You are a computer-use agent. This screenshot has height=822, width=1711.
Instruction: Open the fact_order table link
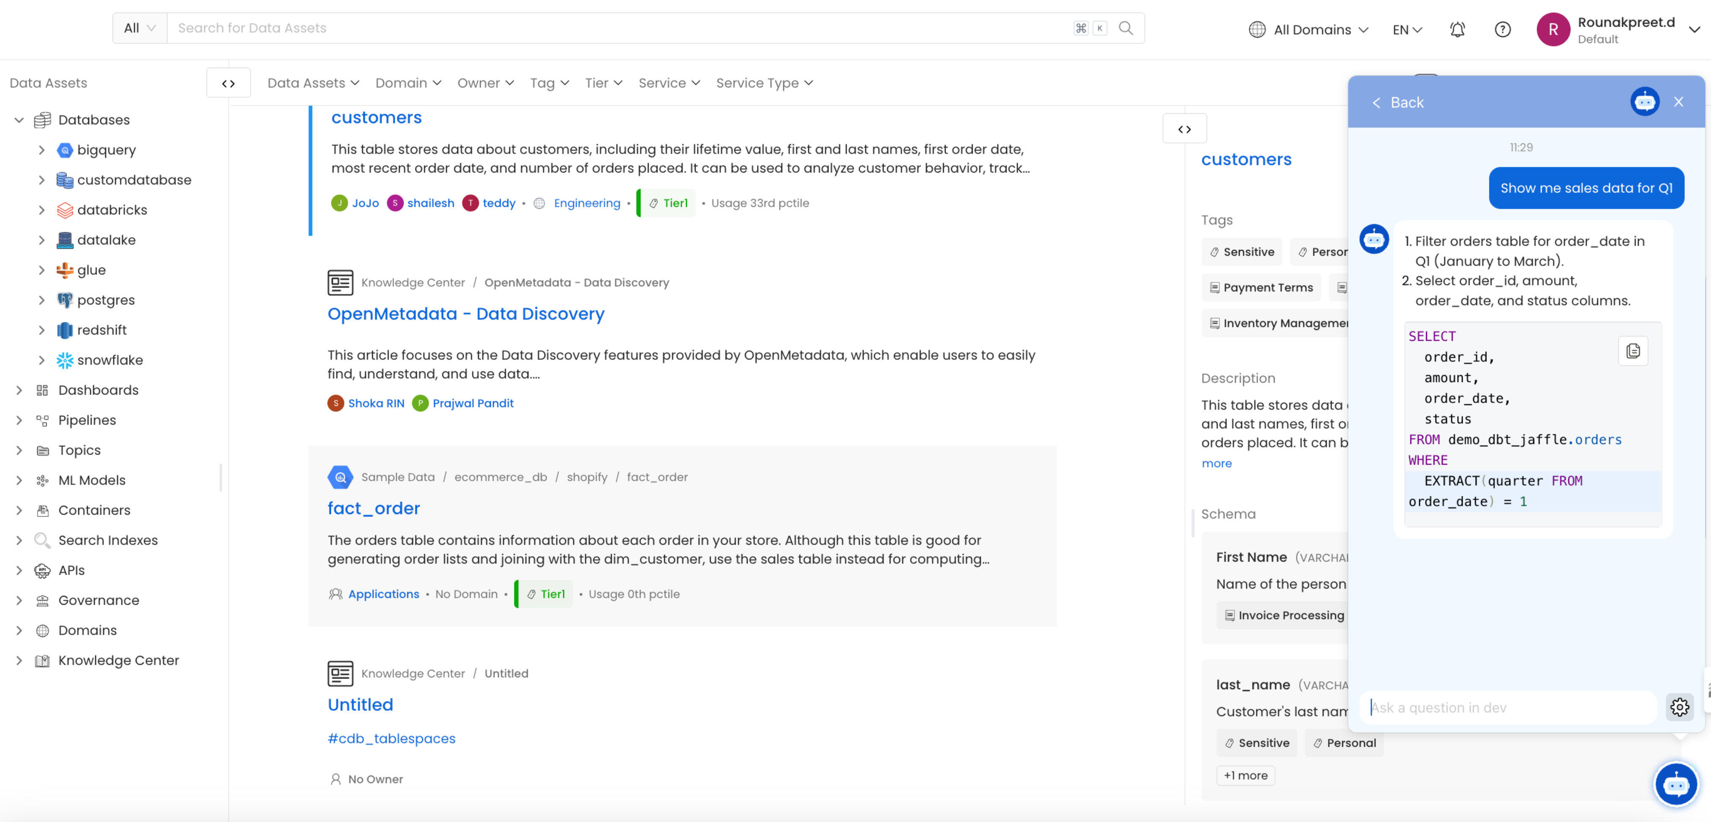pyautogui.click(x=373, y=508)
